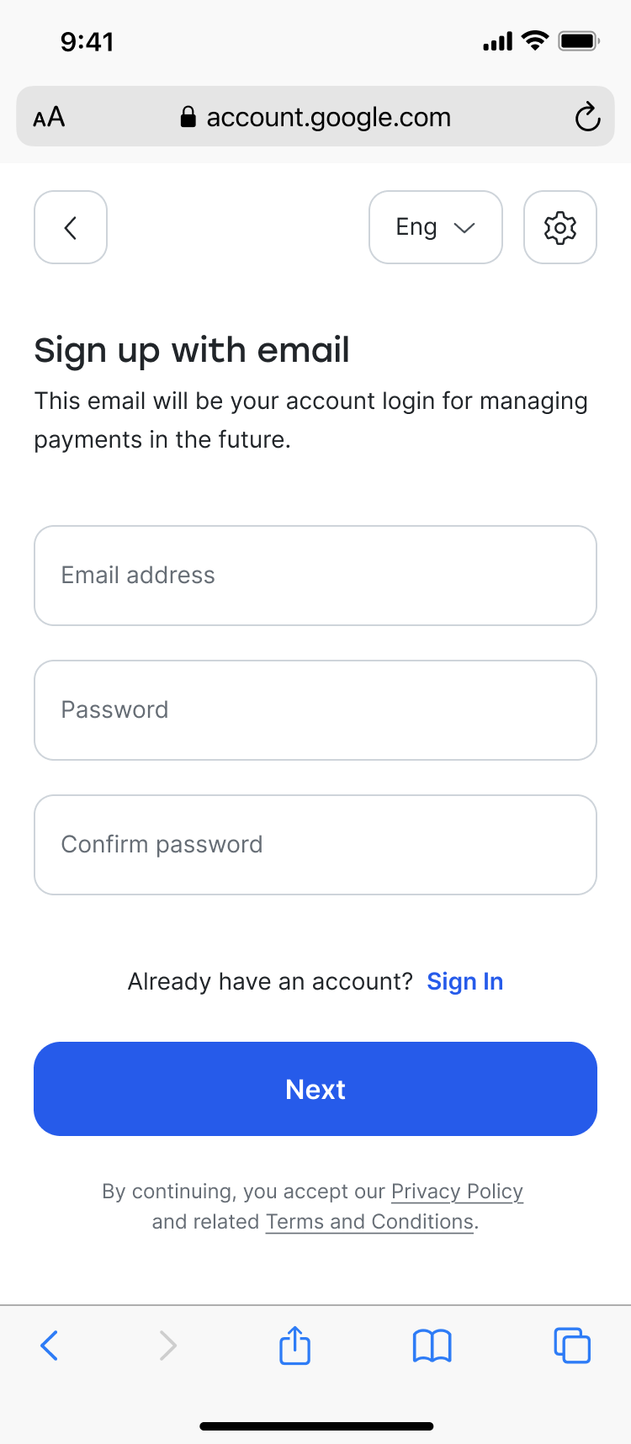The width and height of the screenshot is (631, 1444).
Task: Expand the Eng language dropdown
Action: coord(436,227)
